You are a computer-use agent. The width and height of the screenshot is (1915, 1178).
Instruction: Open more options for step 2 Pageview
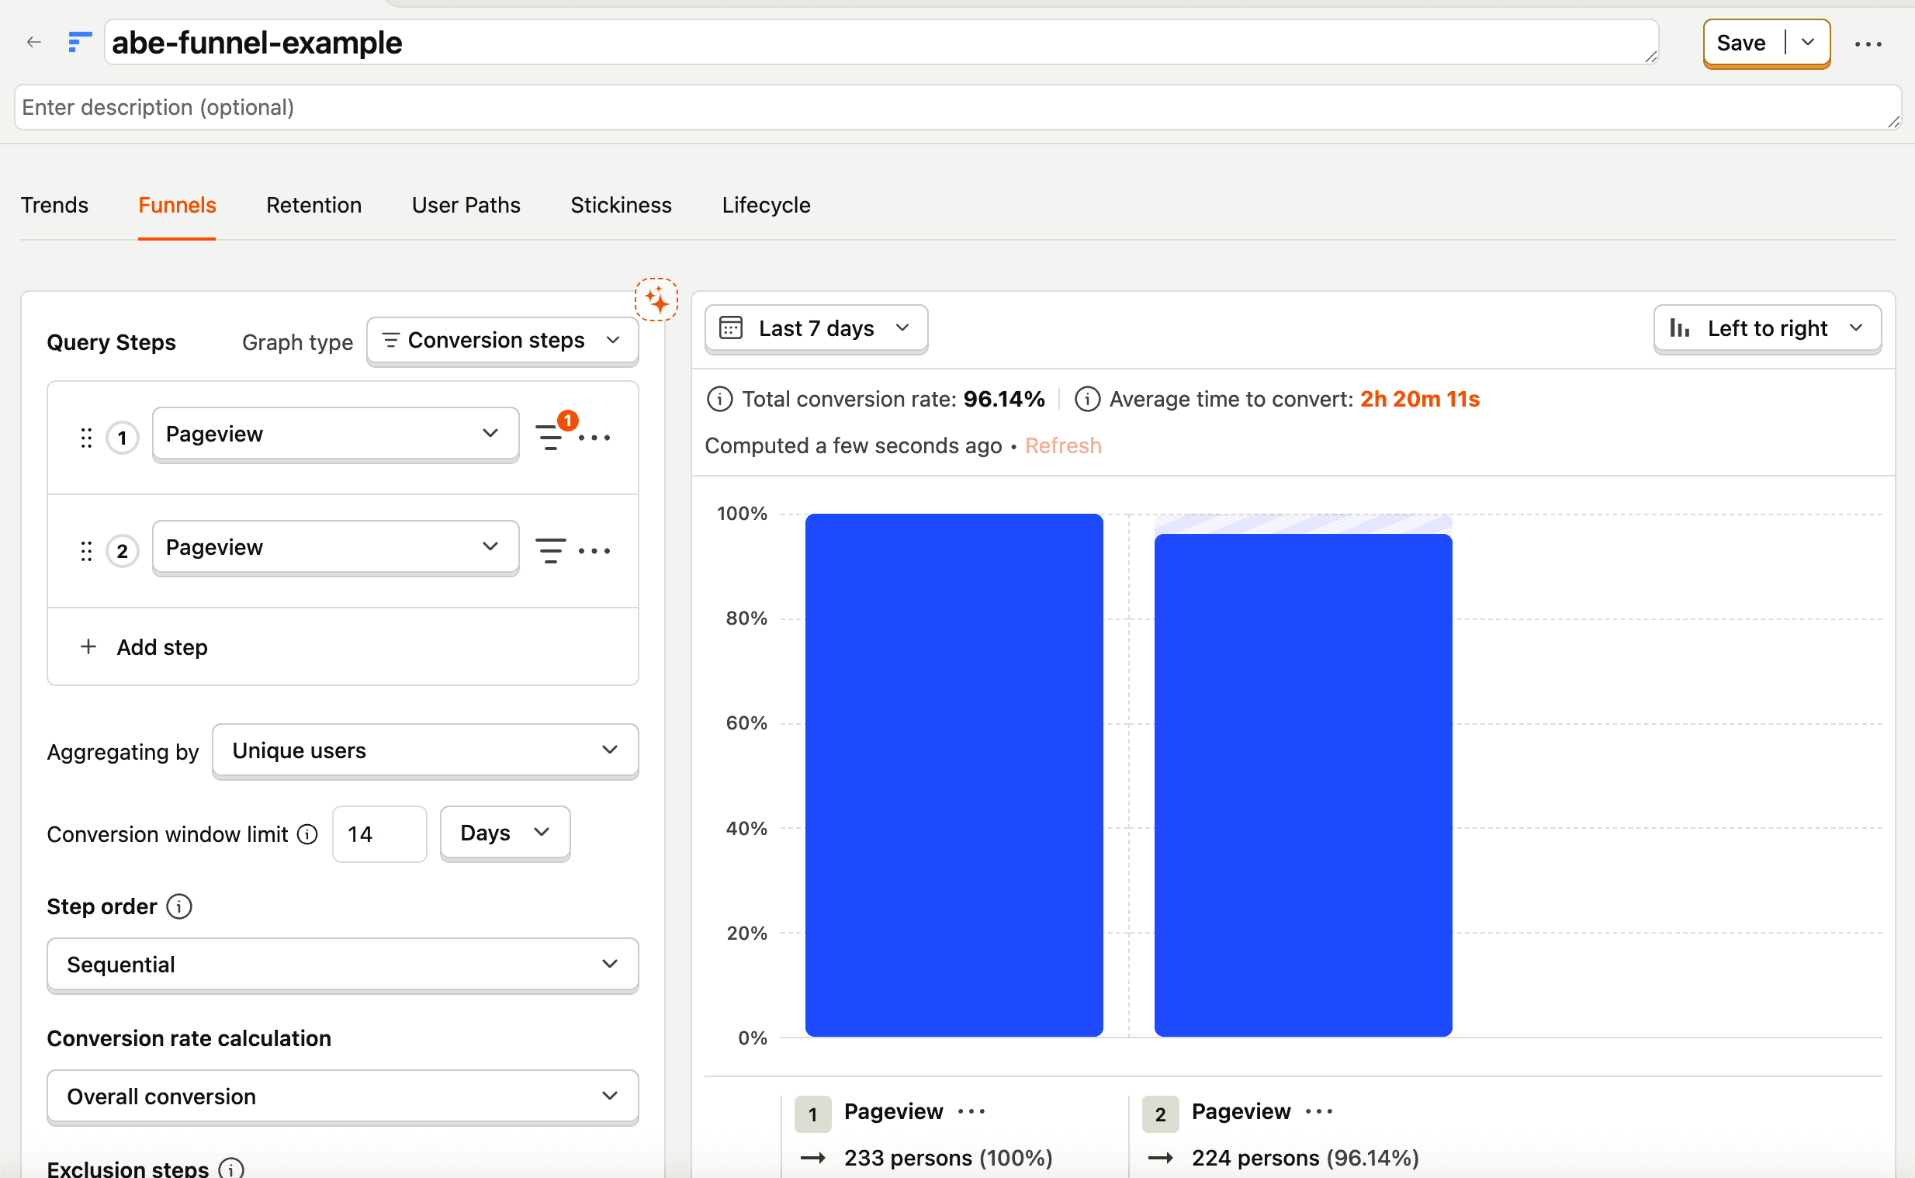click(x=595, y=550)
